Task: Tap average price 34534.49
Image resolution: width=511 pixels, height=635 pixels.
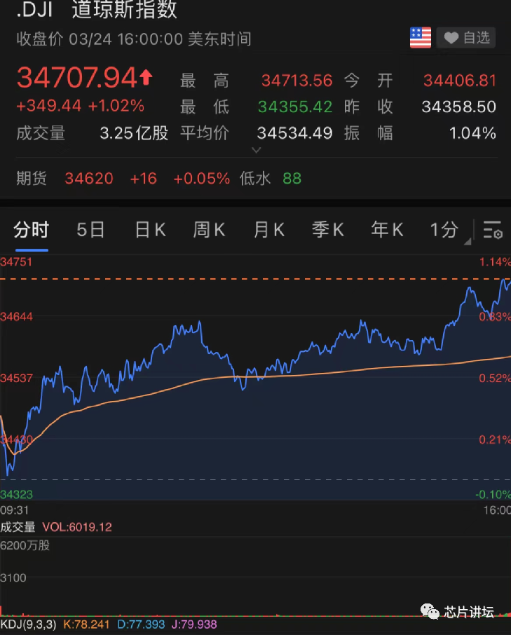Action: point(295,133)
